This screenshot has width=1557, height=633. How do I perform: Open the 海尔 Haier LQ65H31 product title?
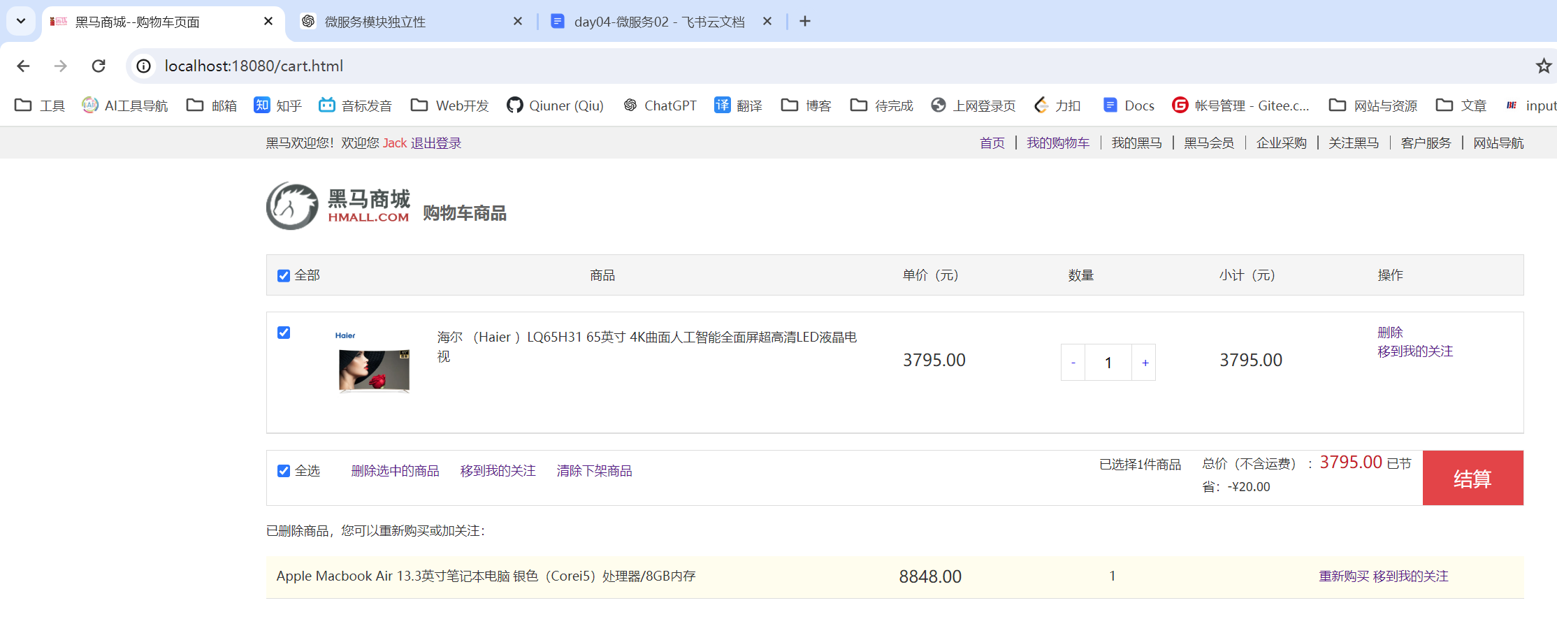[x=647, y=347]
